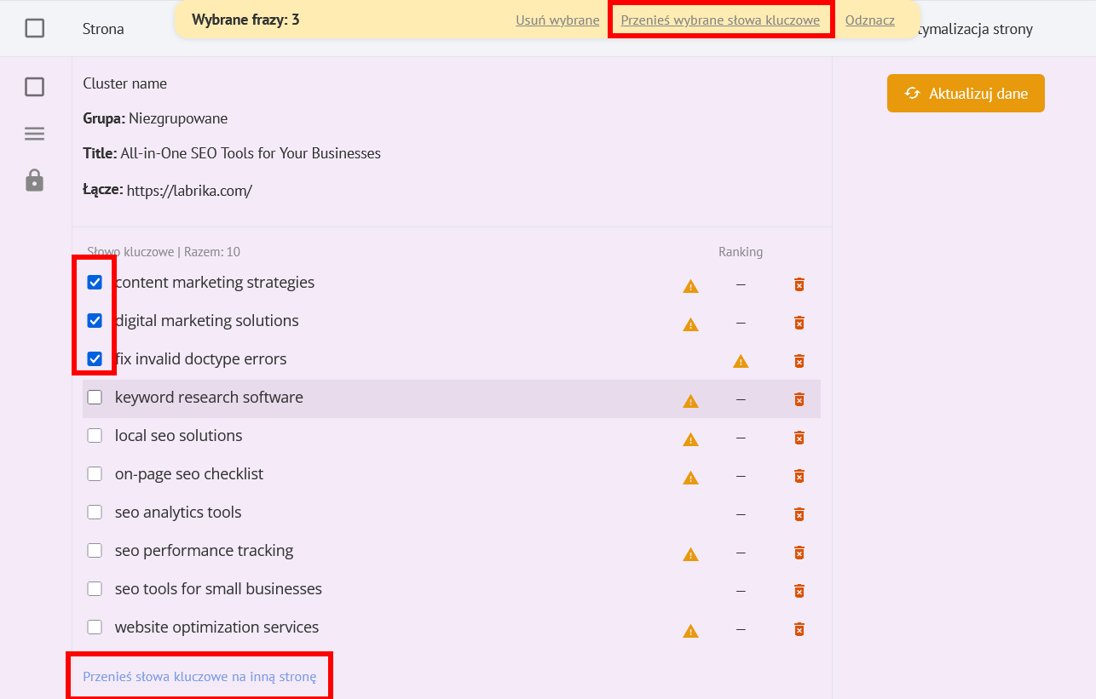1096x699 pixels.
Task: Click the warning triangle for 'fix invalid doctype errors'
Action: pyautogui.click(x=741, y=362)
